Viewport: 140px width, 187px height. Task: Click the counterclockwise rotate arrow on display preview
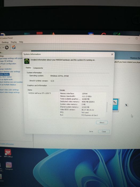(114, 102)
